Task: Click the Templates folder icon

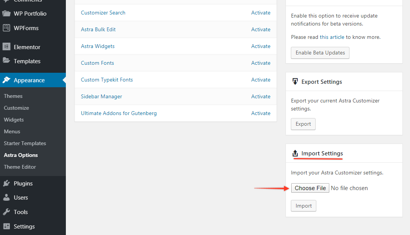Action: [6, 61]
